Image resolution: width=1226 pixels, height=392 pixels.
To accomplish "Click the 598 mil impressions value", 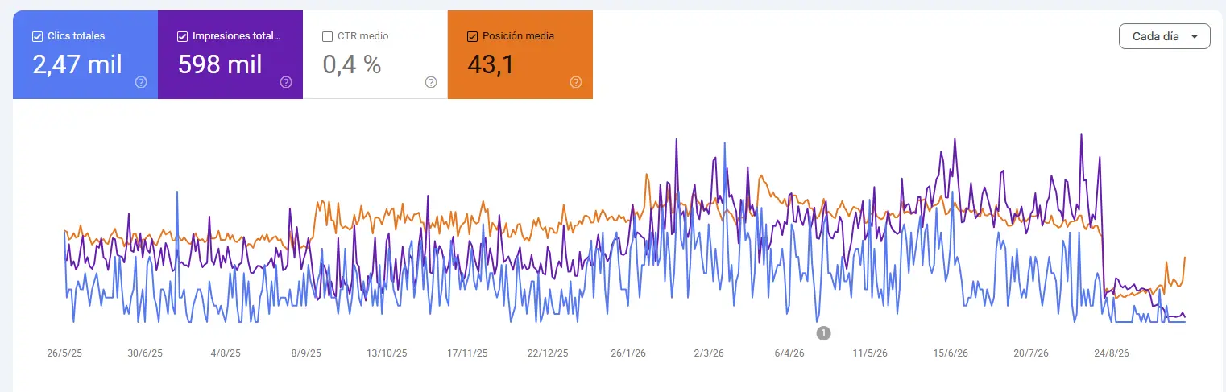I will (x=220, y=64).
